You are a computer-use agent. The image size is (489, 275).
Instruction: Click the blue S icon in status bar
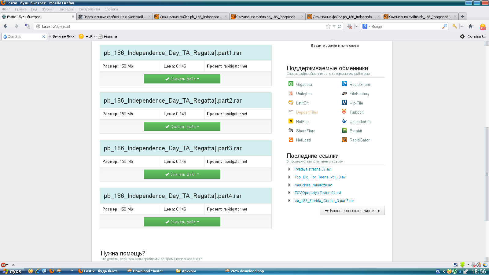pyautogui.click(x=455, y=265)
